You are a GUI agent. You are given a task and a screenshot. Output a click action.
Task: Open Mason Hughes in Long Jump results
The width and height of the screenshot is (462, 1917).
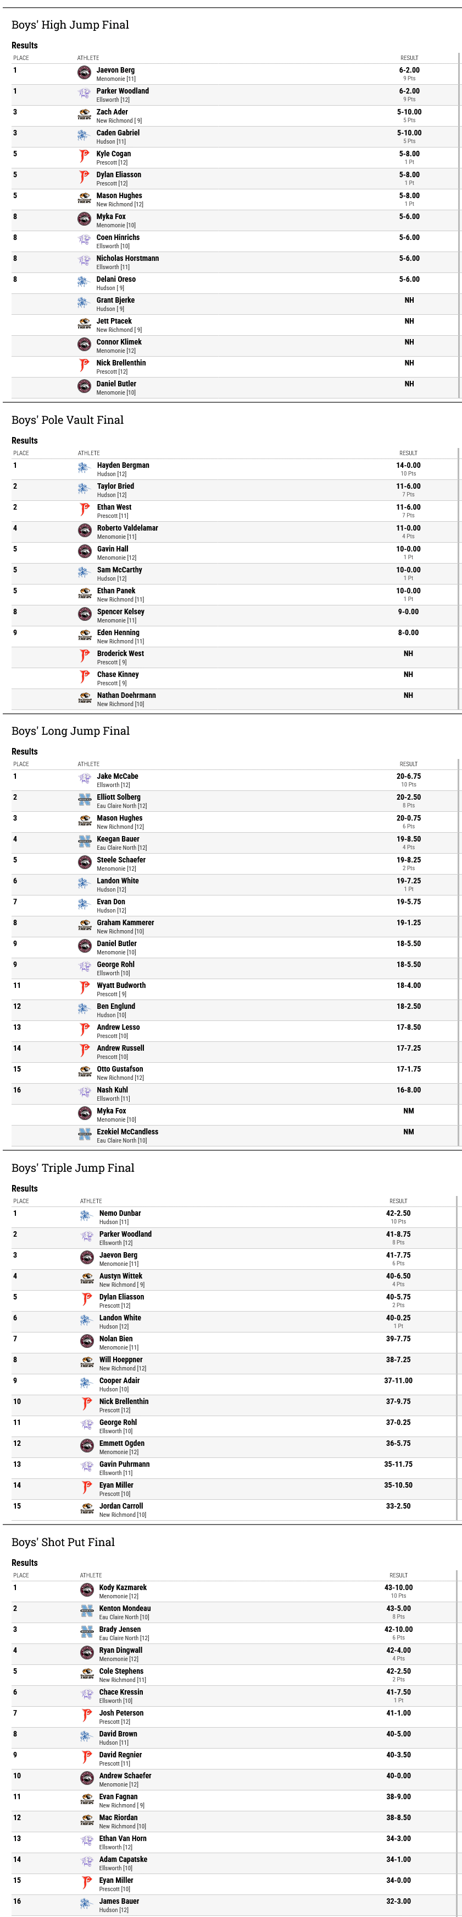(x=120, y=818)
